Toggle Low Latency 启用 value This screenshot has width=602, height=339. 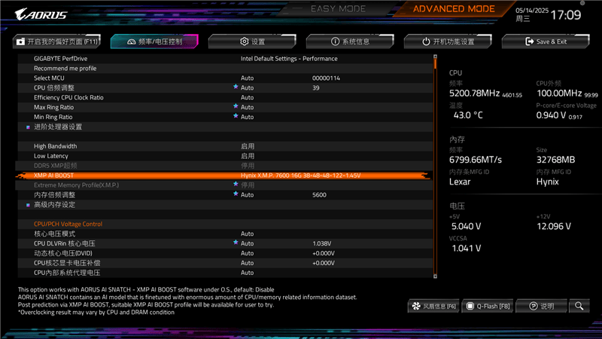tap(248, 156)
